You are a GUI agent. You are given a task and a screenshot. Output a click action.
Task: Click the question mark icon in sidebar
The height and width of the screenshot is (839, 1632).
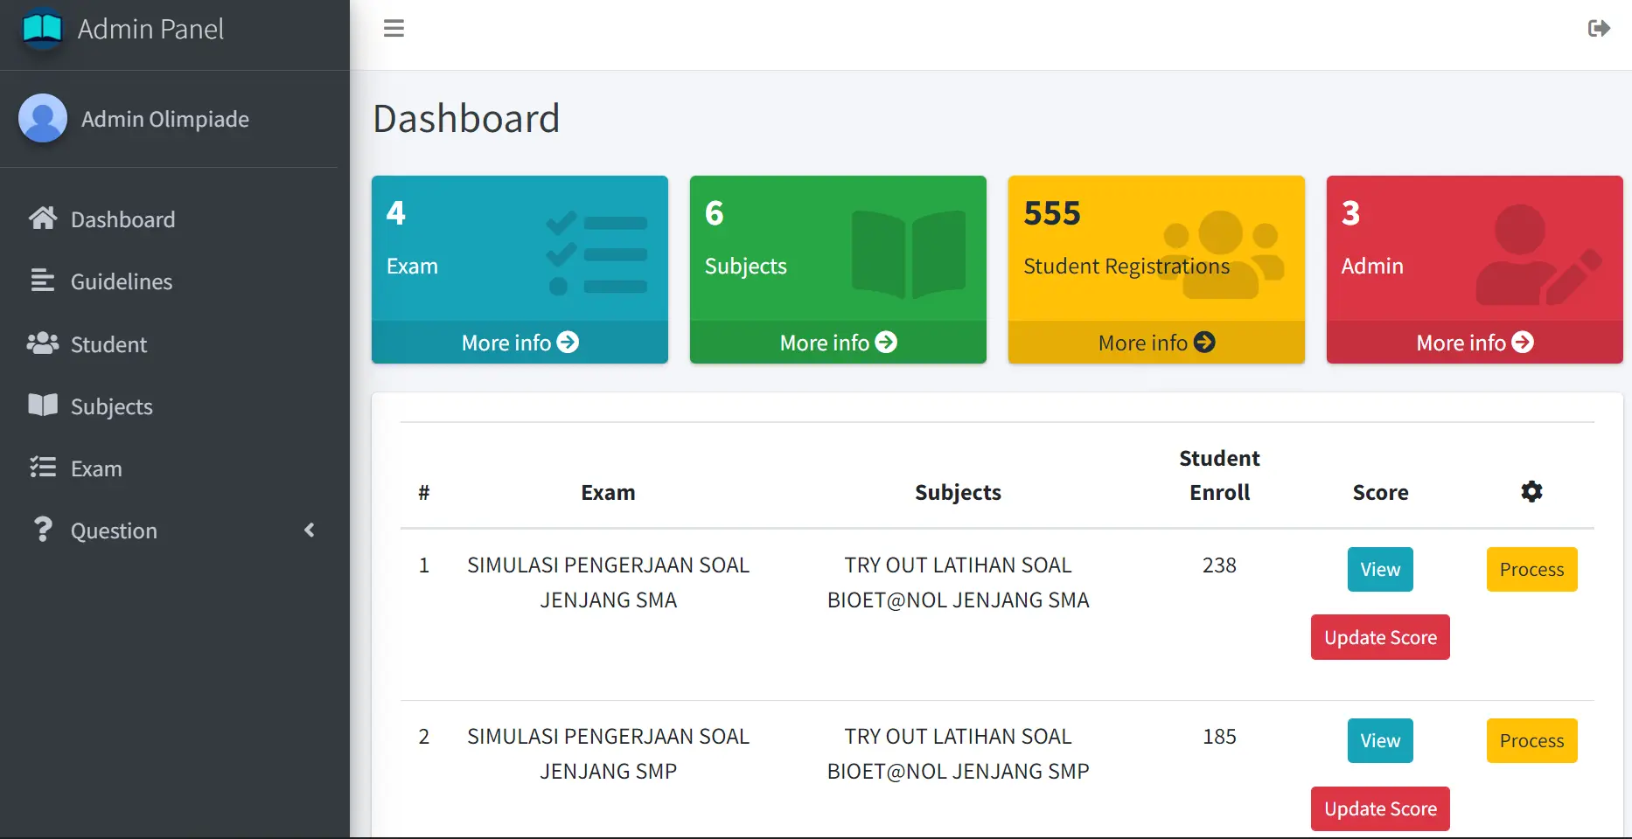(x=42, y=530)
